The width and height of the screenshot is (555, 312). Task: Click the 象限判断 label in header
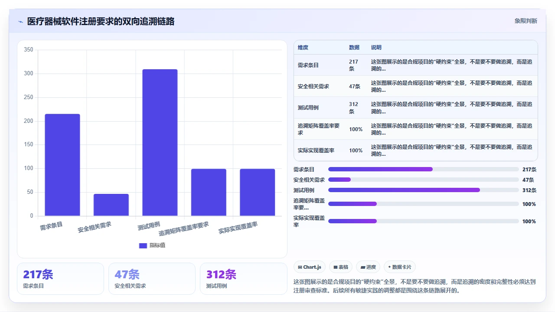(x=526, y=21)
